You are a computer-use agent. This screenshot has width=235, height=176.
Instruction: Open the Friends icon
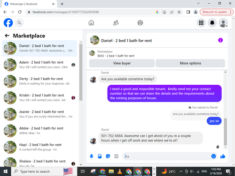pos(116,23)
